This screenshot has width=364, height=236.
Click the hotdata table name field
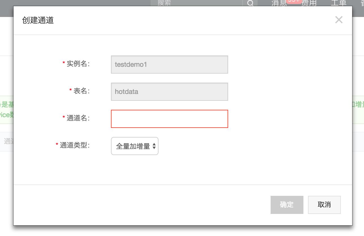point(169,91)
